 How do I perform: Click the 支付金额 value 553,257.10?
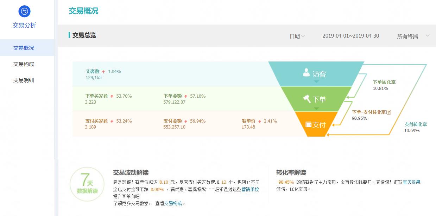pos(175,127)
